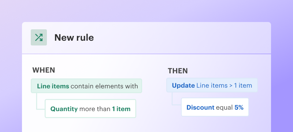This screenshot has width=293, height=132.
Task: Edit the 1 item quantity value
Action: tap(121, 109)
